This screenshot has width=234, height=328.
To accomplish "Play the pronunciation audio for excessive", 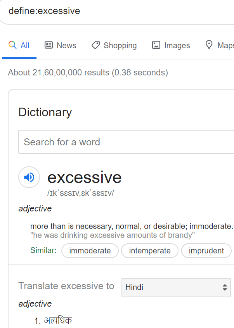I will tap(29, 178).
